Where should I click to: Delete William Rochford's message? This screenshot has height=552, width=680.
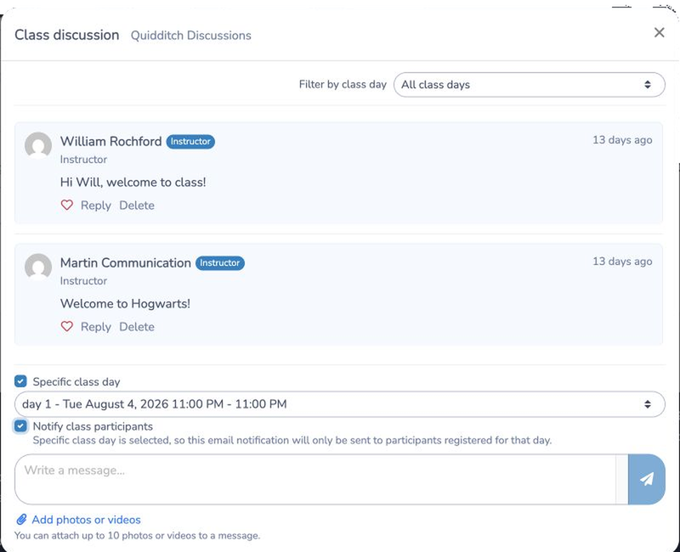(137, 205)
